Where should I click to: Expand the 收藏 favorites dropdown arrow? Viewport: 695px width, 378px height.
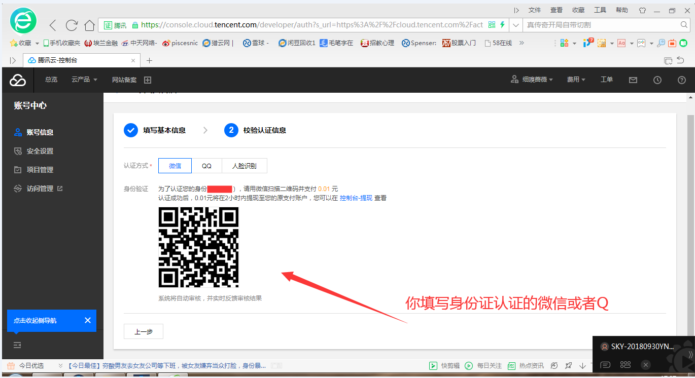[37, 44]
